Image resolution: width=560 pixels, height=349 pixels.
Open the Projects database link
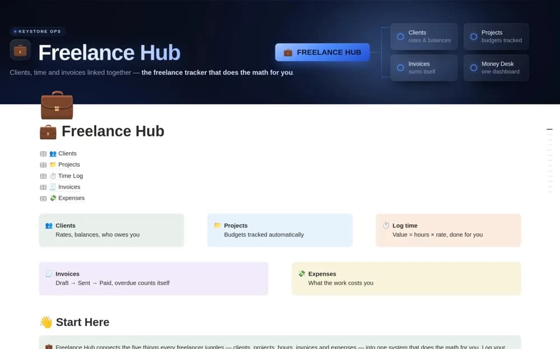(69, 164)
